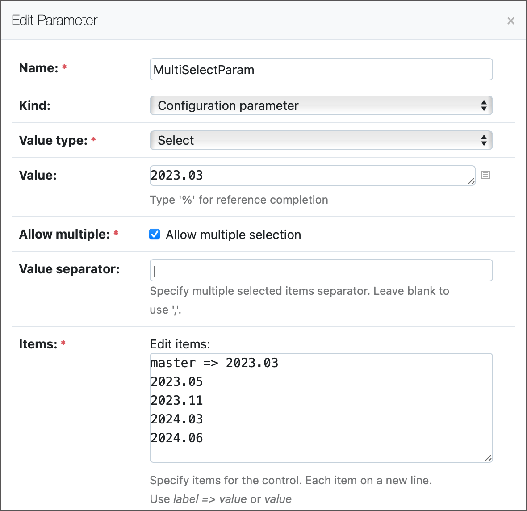Open the Value type combo box showing Select
Viewport: 527px width, 511px height.
tap(321, 140)
